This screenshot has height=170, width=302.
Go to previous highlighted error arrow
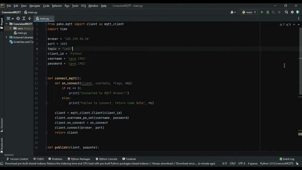coord(294,25)
